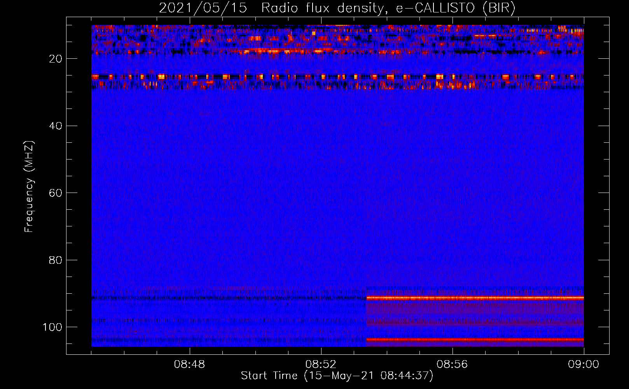Click the 08:48 time tick label

[x=189, y=364]
